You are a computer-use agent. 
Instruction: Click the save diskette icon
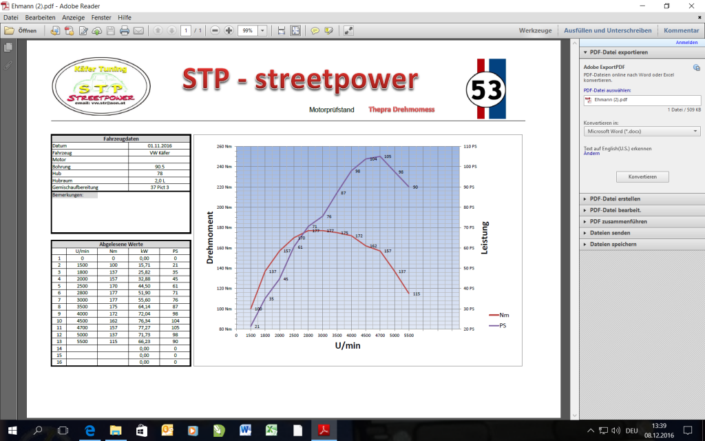(x=111, y=30)
